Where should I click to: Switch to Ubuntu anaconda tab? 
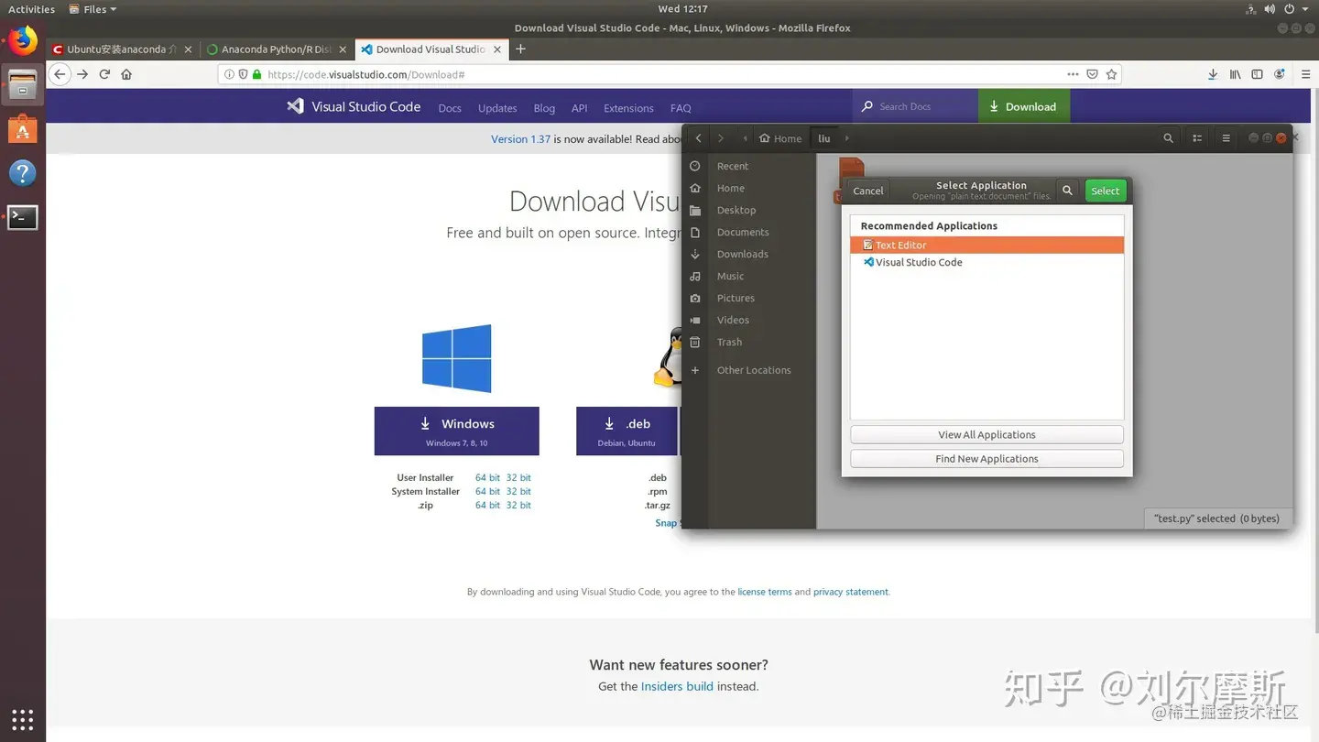(123, 49)
